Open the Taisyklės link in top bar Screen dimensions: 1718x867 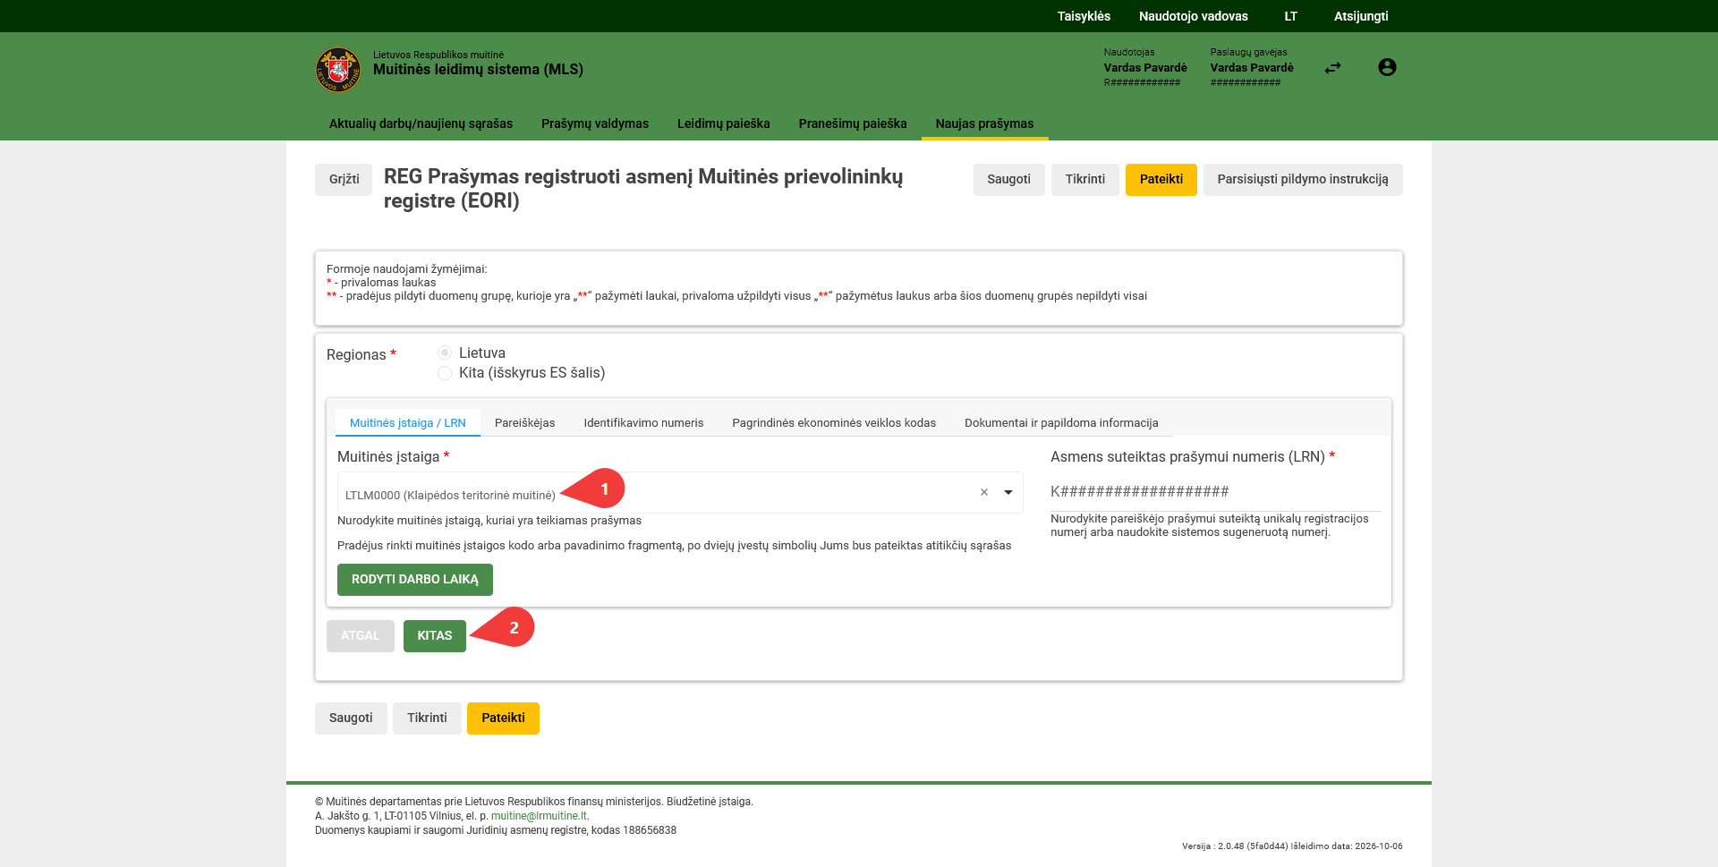1084,16
